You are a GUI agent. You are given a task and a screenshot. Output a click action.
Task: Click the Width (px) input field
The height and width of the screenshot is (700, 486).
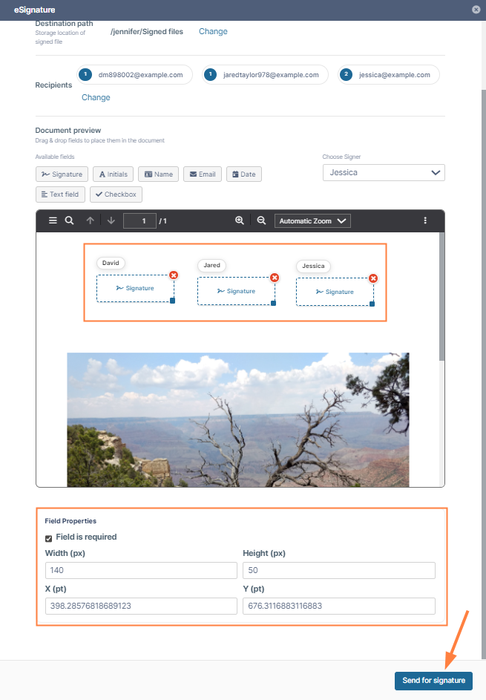141,571
